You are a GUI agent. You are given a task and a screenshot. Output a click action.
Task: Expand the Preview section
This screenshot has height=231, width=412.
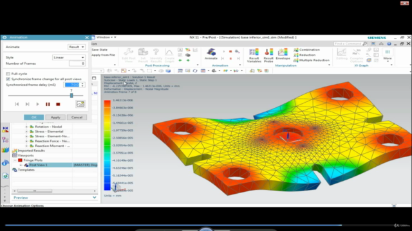point(95,198)
